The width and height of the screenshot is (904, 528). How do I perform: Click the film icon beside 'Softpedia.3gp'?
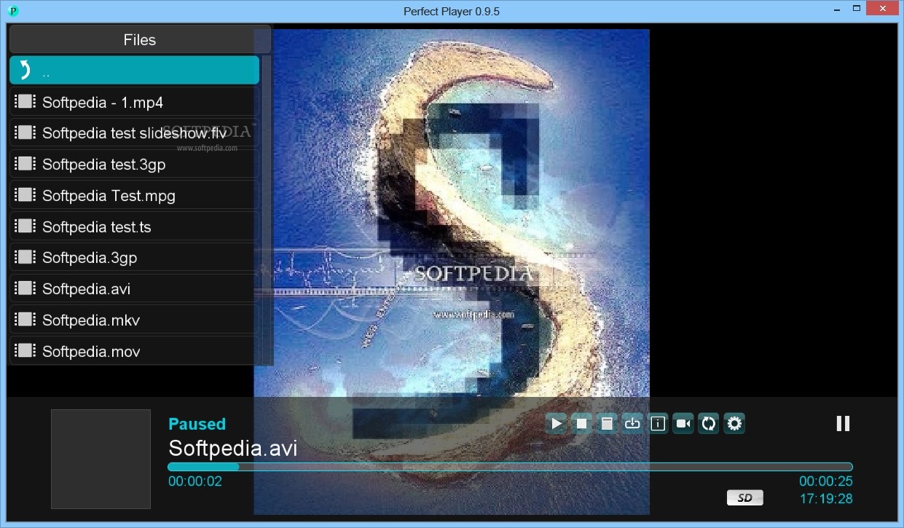pyautogui.click(x=25, y=257)
